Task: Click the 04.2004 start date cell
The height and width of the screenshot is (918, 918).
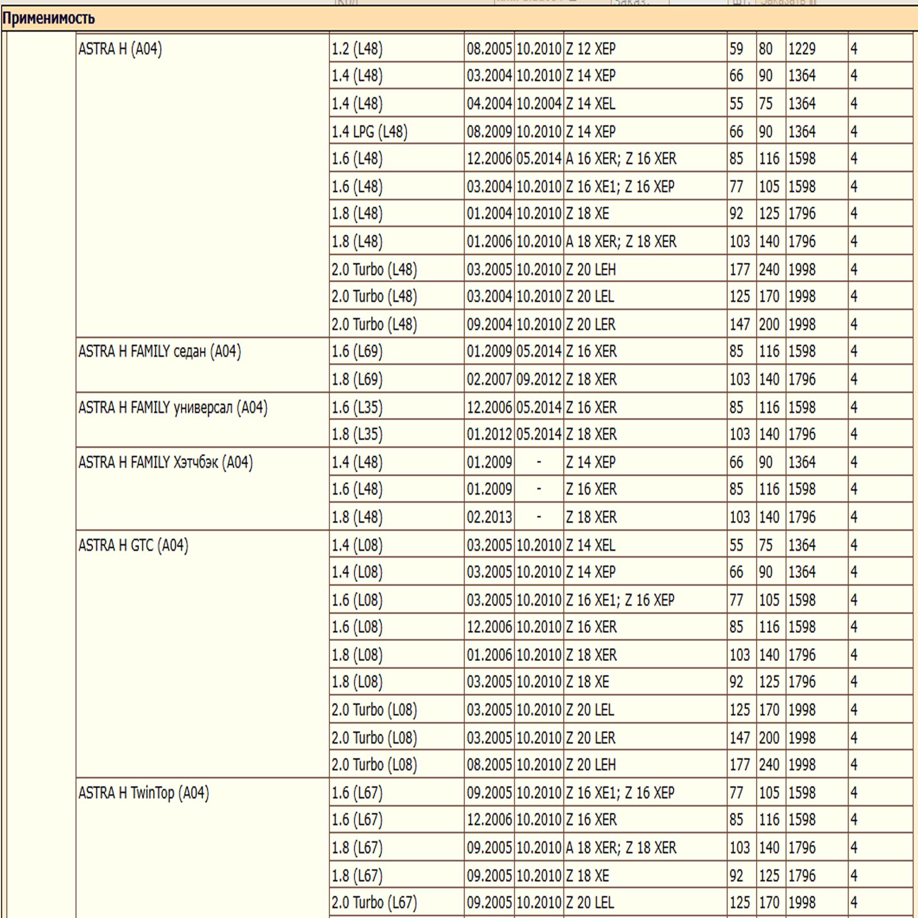Action: point(489,104)
